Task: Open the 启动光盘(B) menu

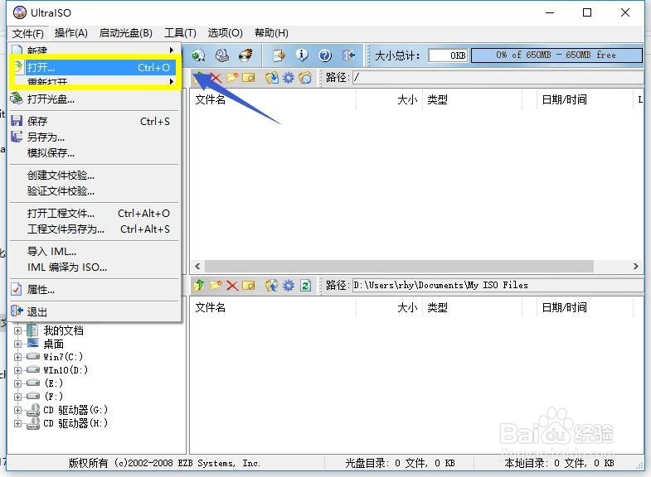Action: pos(126,33)
